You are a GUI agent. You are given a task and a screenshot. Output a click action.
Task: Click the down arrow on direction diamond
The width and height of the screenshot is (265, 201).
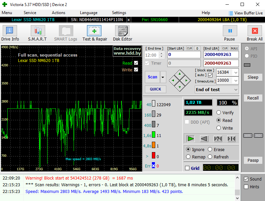point(180,87)
